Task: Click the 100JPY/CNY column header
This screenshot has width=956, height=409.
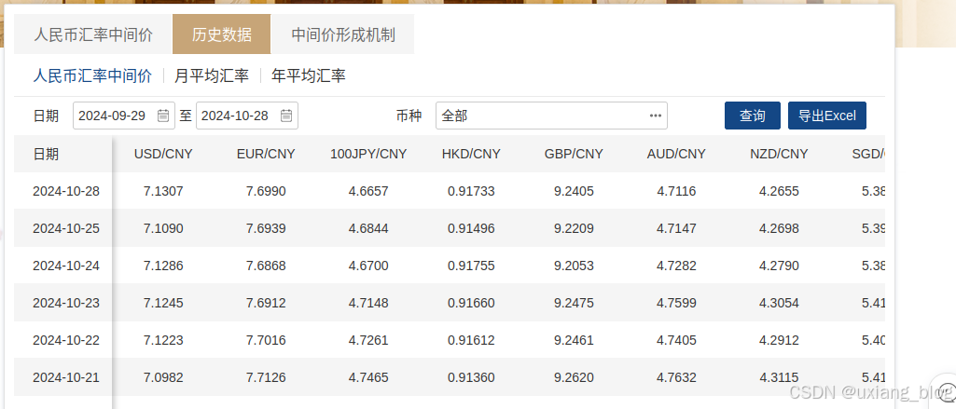Action: (x=368, y=154)
